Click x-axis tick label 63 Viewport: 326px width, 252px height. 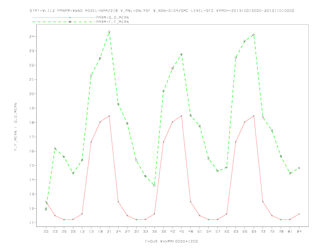(236, 231)
